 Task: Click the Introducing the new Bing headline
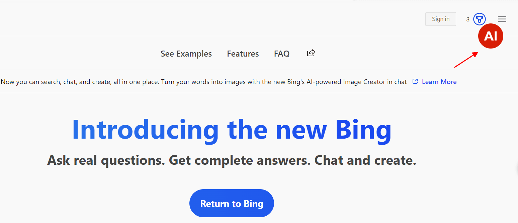232,130
